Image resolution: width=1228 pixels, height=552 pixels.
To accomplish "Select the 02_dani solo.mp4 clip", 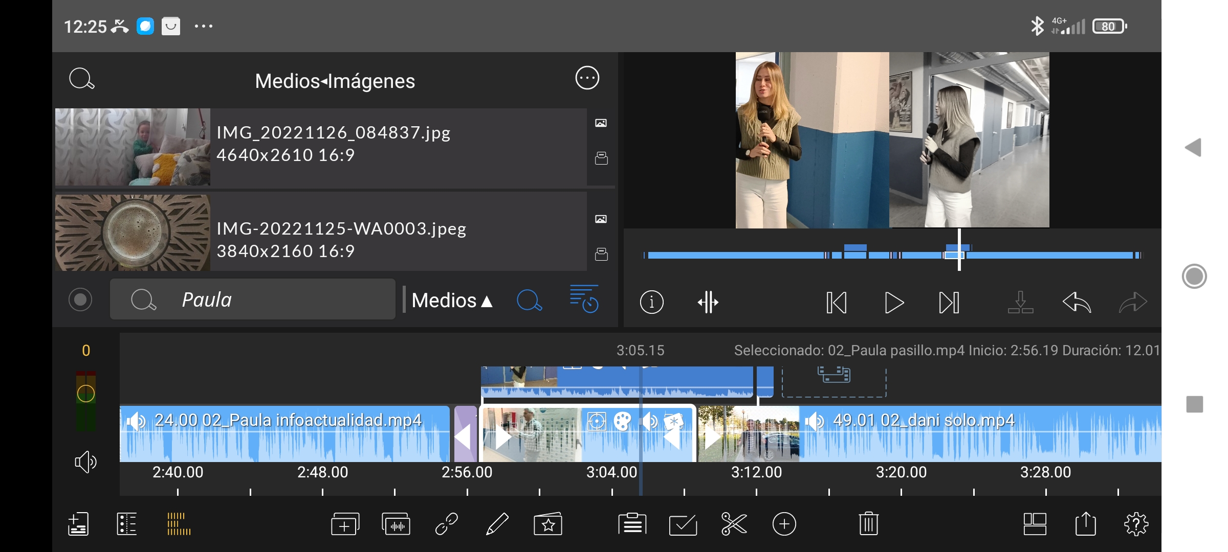I will click(x=929, y=433).
